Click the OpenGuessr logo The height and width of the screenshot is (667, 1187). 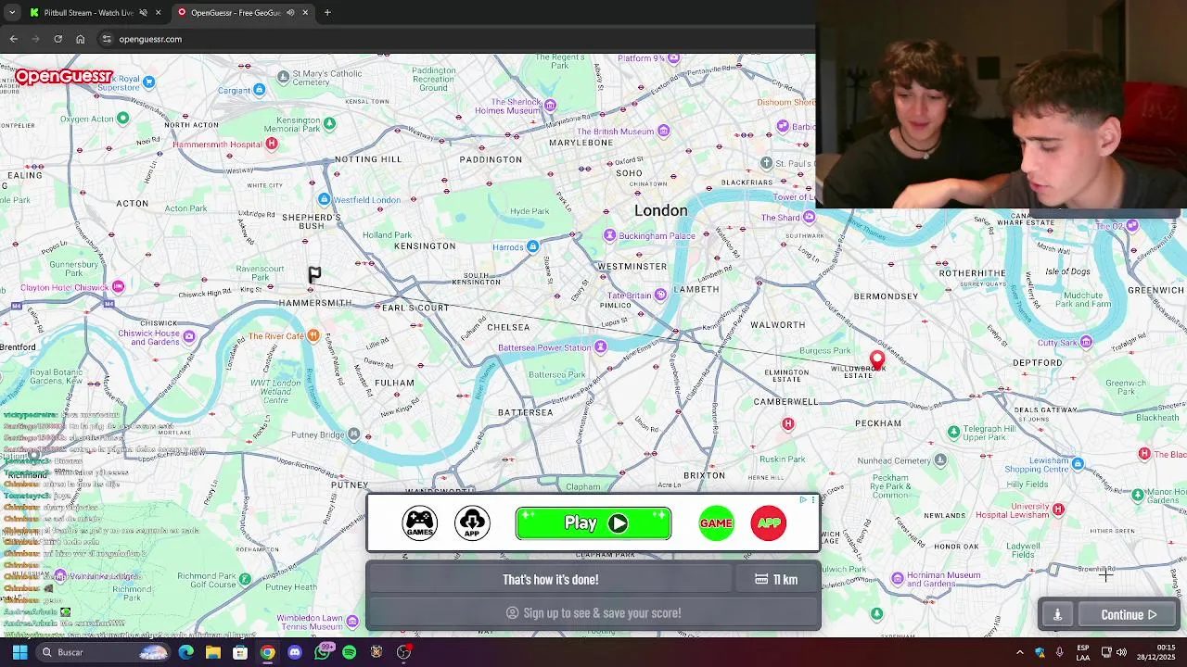pos(63,77)
